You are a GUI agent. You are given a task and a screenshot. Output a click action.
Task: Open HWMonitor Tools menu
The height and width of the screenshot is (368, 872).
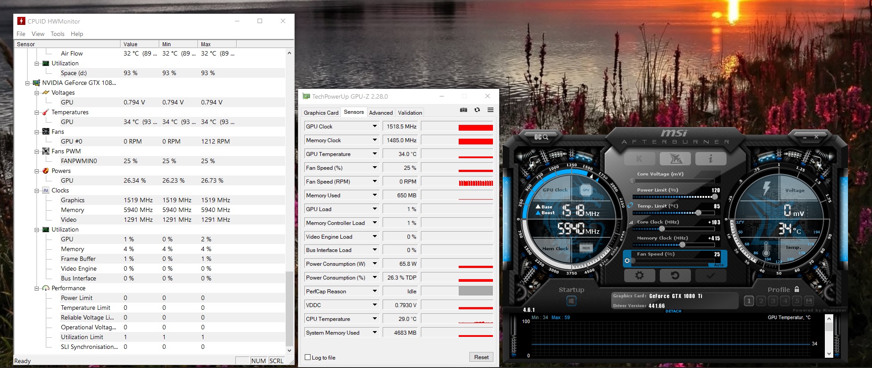[57, 34]
